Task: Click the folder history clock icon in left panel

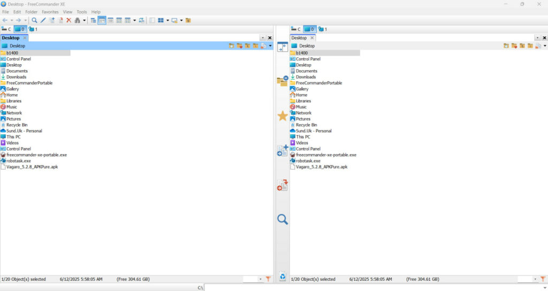Action: point(231,46)
